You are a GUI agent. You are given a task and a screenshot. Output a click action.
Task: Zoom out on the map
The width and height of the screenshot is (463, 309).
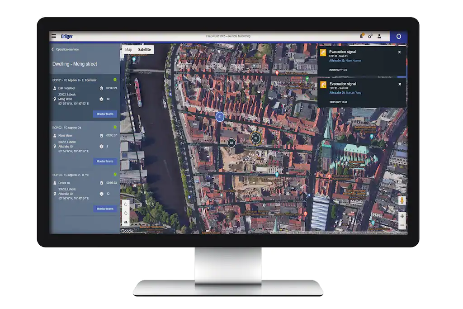tap(402, 225)
